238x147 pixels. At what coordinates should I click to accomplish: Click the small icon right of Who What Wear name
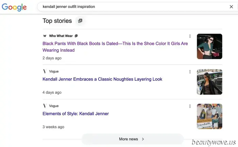[x=76, y=36]
